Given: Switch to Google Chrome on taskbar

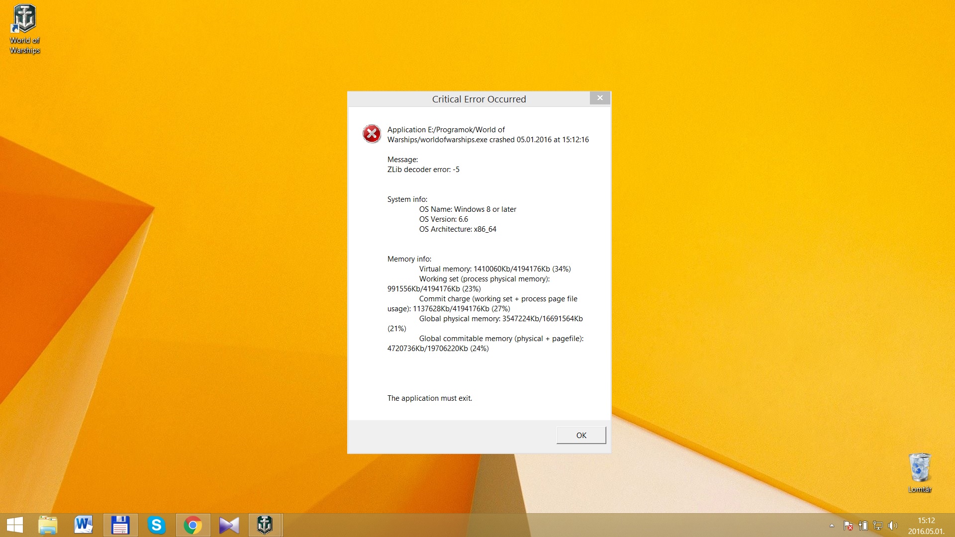Looking at the screenshot, I should [193, 525].
